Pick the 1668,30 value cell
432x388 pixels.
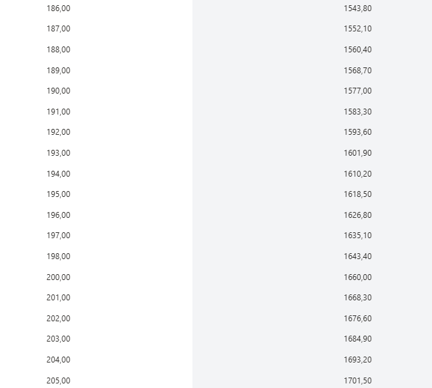pos(357,298)
